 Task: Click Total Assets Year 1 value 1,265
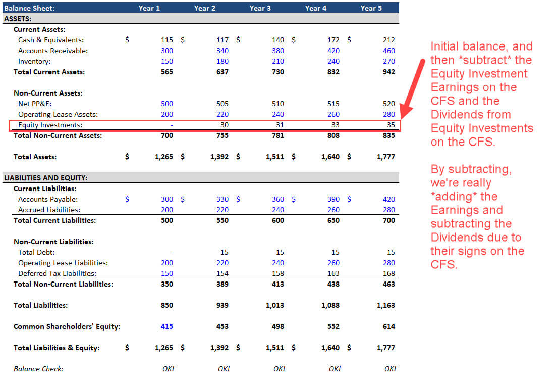(x=164, y=157)
